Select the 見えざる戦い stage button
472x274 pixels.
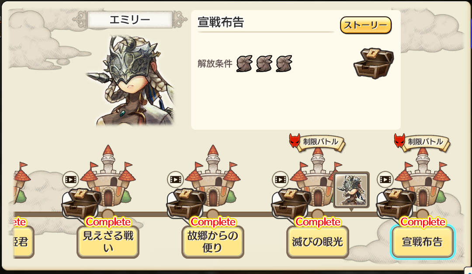tap(108, 242)
